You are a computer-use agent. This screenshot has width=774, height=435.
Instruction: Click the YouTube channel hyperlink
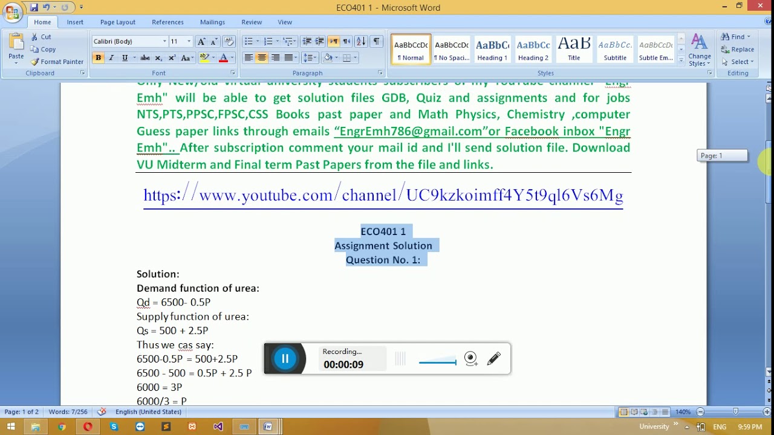[x=383, y=195]
